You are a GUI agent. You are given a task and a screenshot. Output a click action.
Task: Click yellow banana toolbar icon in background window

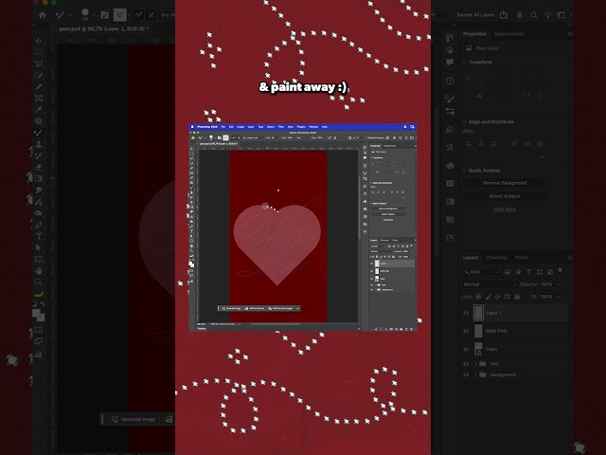point(39,294)
